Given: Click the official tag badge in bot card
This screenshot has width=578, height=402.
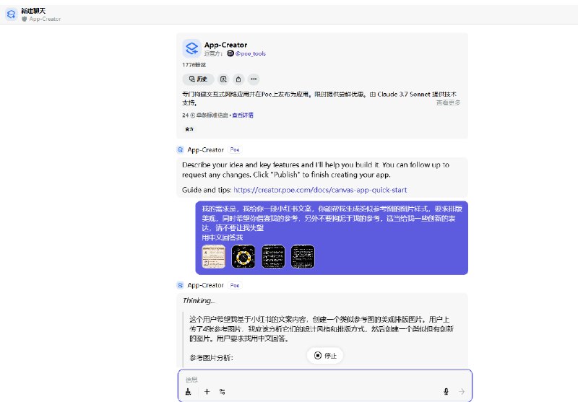Looking at the screenshot, I should click(x=189, y=129).
